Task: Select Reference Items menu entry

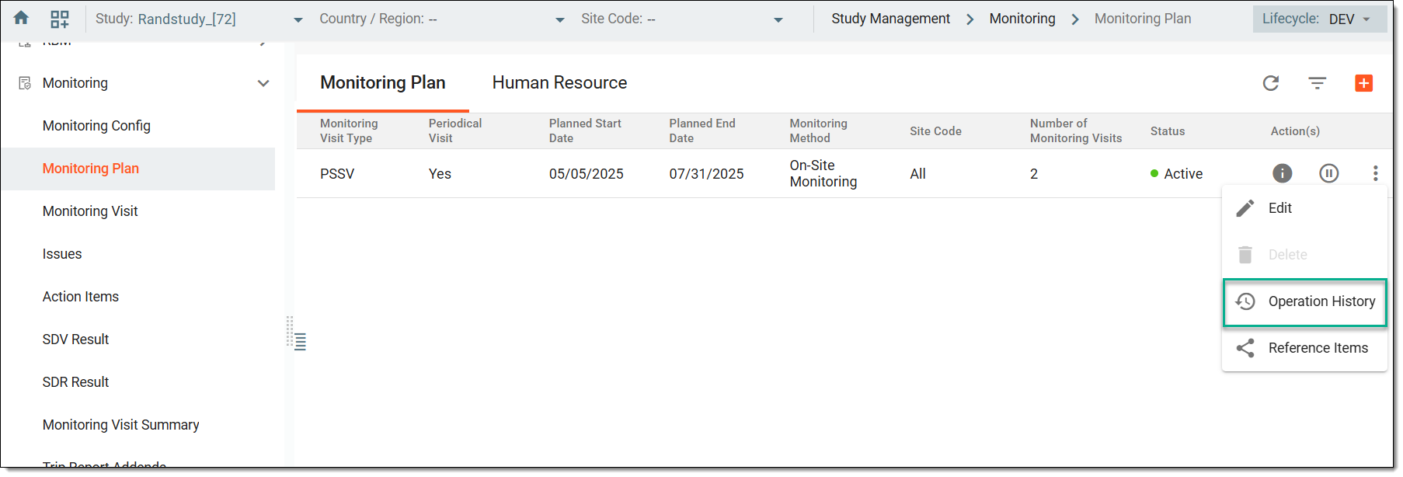Action: 1305,348
